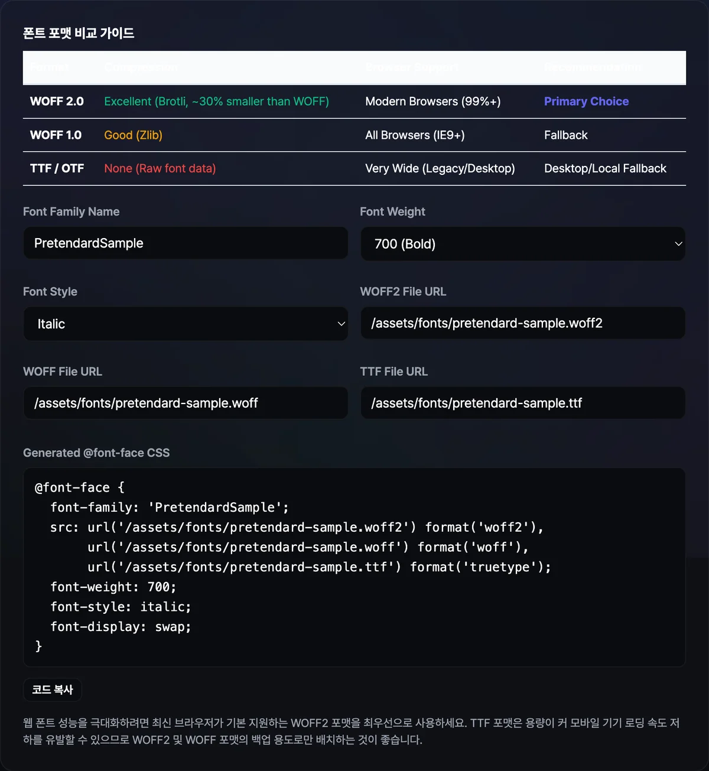The image size is (709, 771).
Task: Click the 'Font Weight' label
Action: (392, 212)
